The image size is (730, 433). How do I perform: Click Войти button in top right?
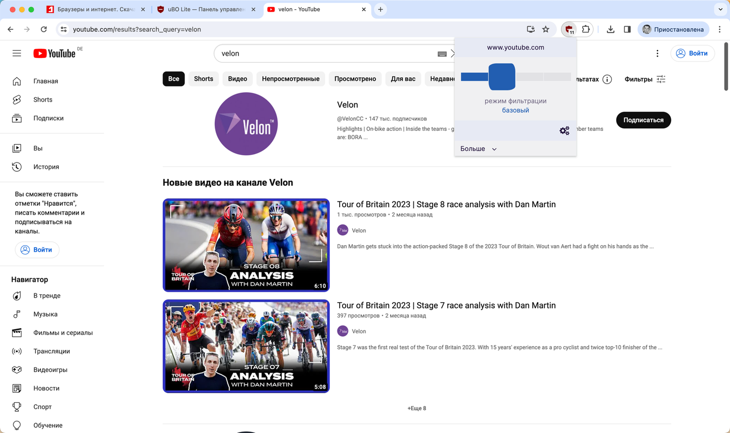coord(693,54)
